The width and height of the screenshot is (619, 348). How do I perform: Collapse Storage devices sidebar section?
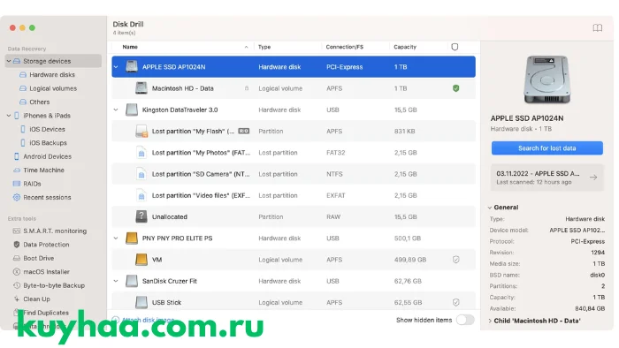tap(9, 61)
